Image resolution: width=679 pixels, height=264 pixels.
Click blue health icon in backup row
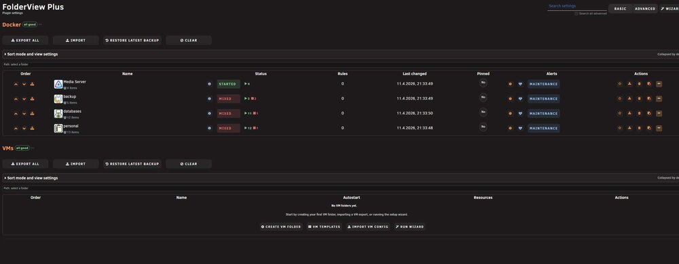(521, 99)
